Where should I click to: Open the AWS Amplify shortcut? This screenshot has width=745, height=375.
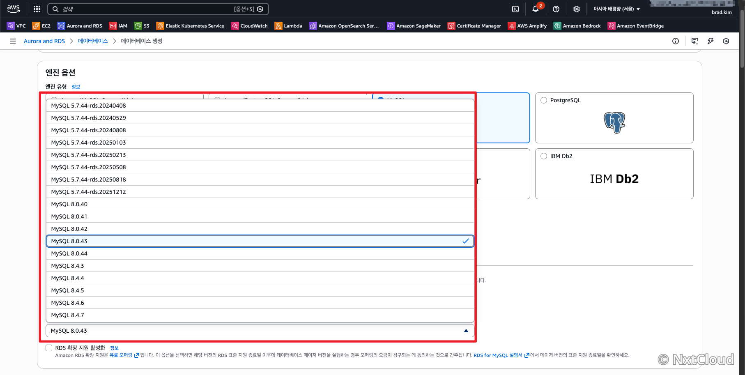pos(527,26)
